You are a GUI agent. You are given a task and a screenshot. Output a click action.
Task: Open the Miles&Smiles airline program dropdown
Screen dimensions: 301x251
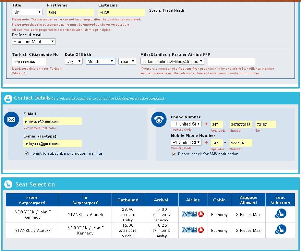tap(172, 61)
